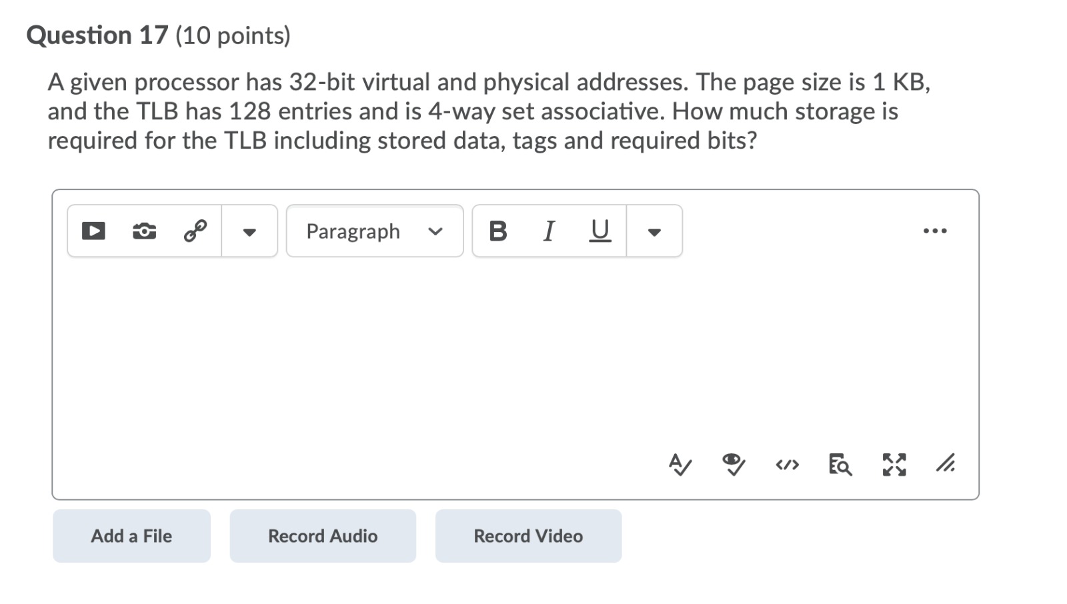Run the accessibility checker eye icon

pos(734,465)
